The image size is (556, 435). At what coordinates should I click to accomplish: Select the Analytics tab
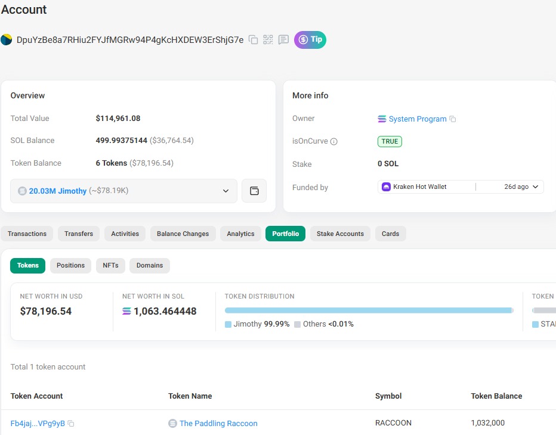tap(240, 234)
